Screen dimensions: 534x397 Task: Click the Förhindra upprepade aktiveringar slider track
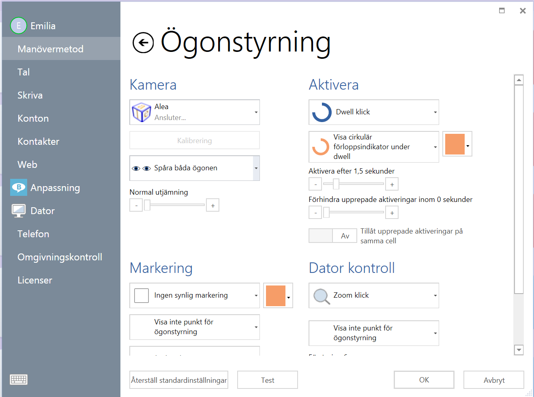(x=354, y=212)
